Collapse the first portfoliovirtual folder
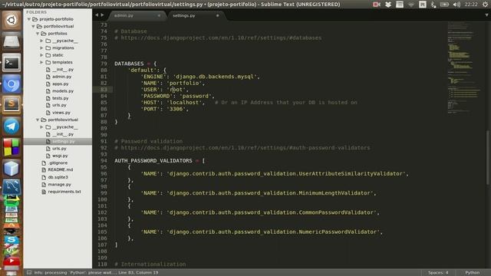 pos(33,26)
